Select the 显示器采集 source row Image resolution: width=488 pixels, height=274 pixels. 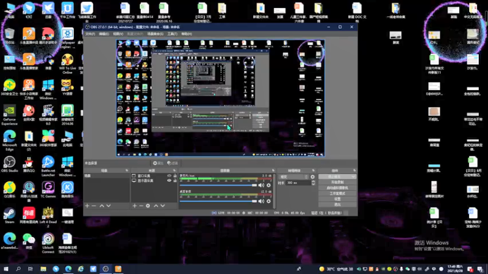pyautogui.click(x=154, y=180)
